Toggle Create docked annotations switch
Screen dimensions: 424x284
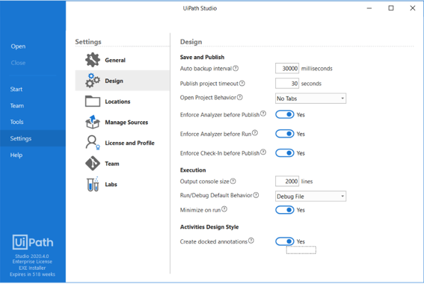pyautogui.click(x=285, y=241)
